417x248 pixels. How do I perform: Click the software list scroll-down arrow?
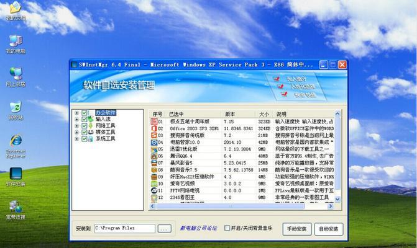tap(337, 199)
